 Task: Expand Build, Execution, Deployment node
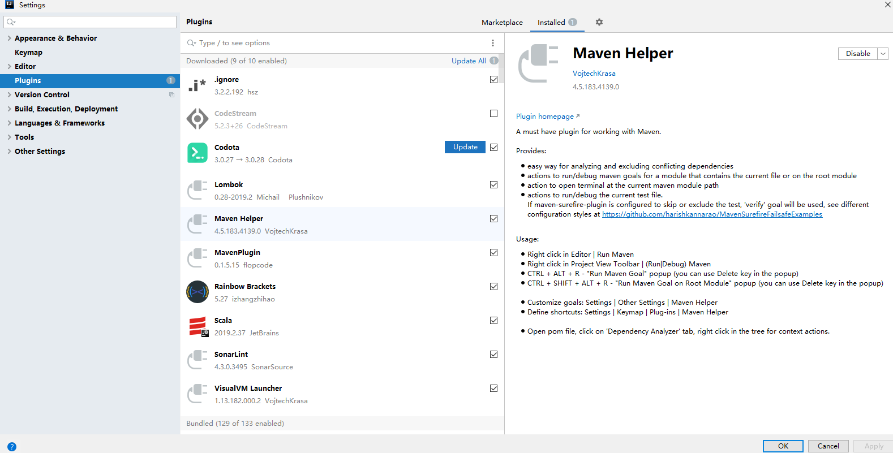pyautogui.click(x=9, y=109)
